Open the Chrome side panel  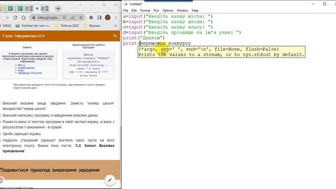(x=99, y=17)
